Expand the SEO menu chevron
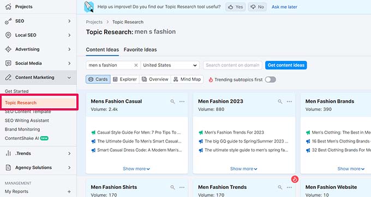371x197 pixels. (69, 21)
